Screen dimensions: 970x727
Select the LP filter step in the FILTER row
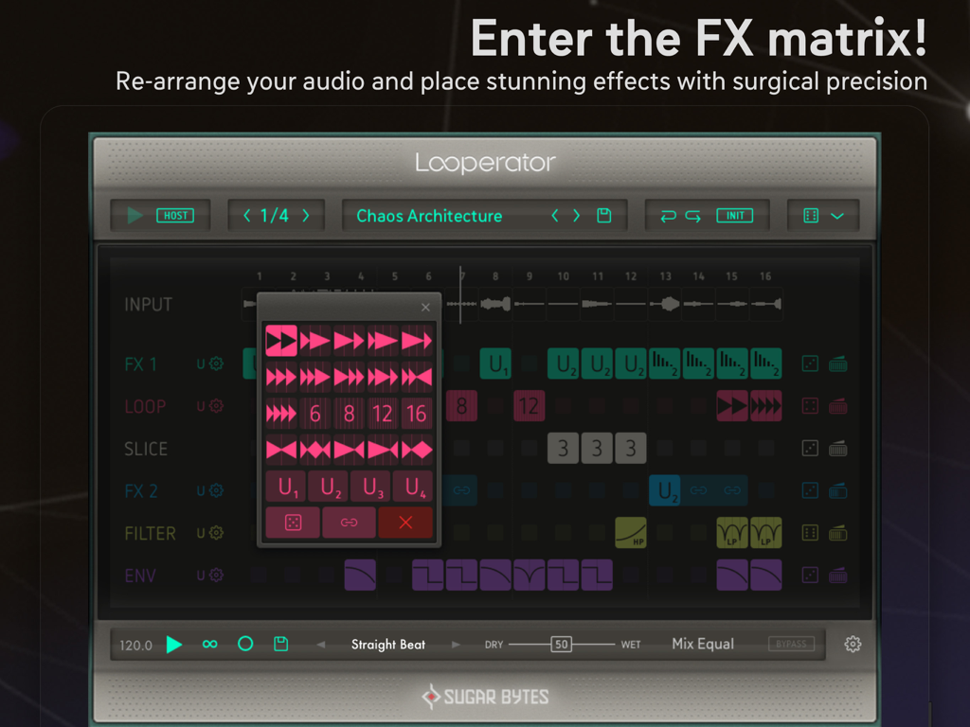coord(732,533)
